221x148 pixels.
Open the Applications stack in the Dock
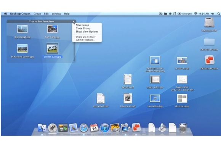tap(162, 128)
